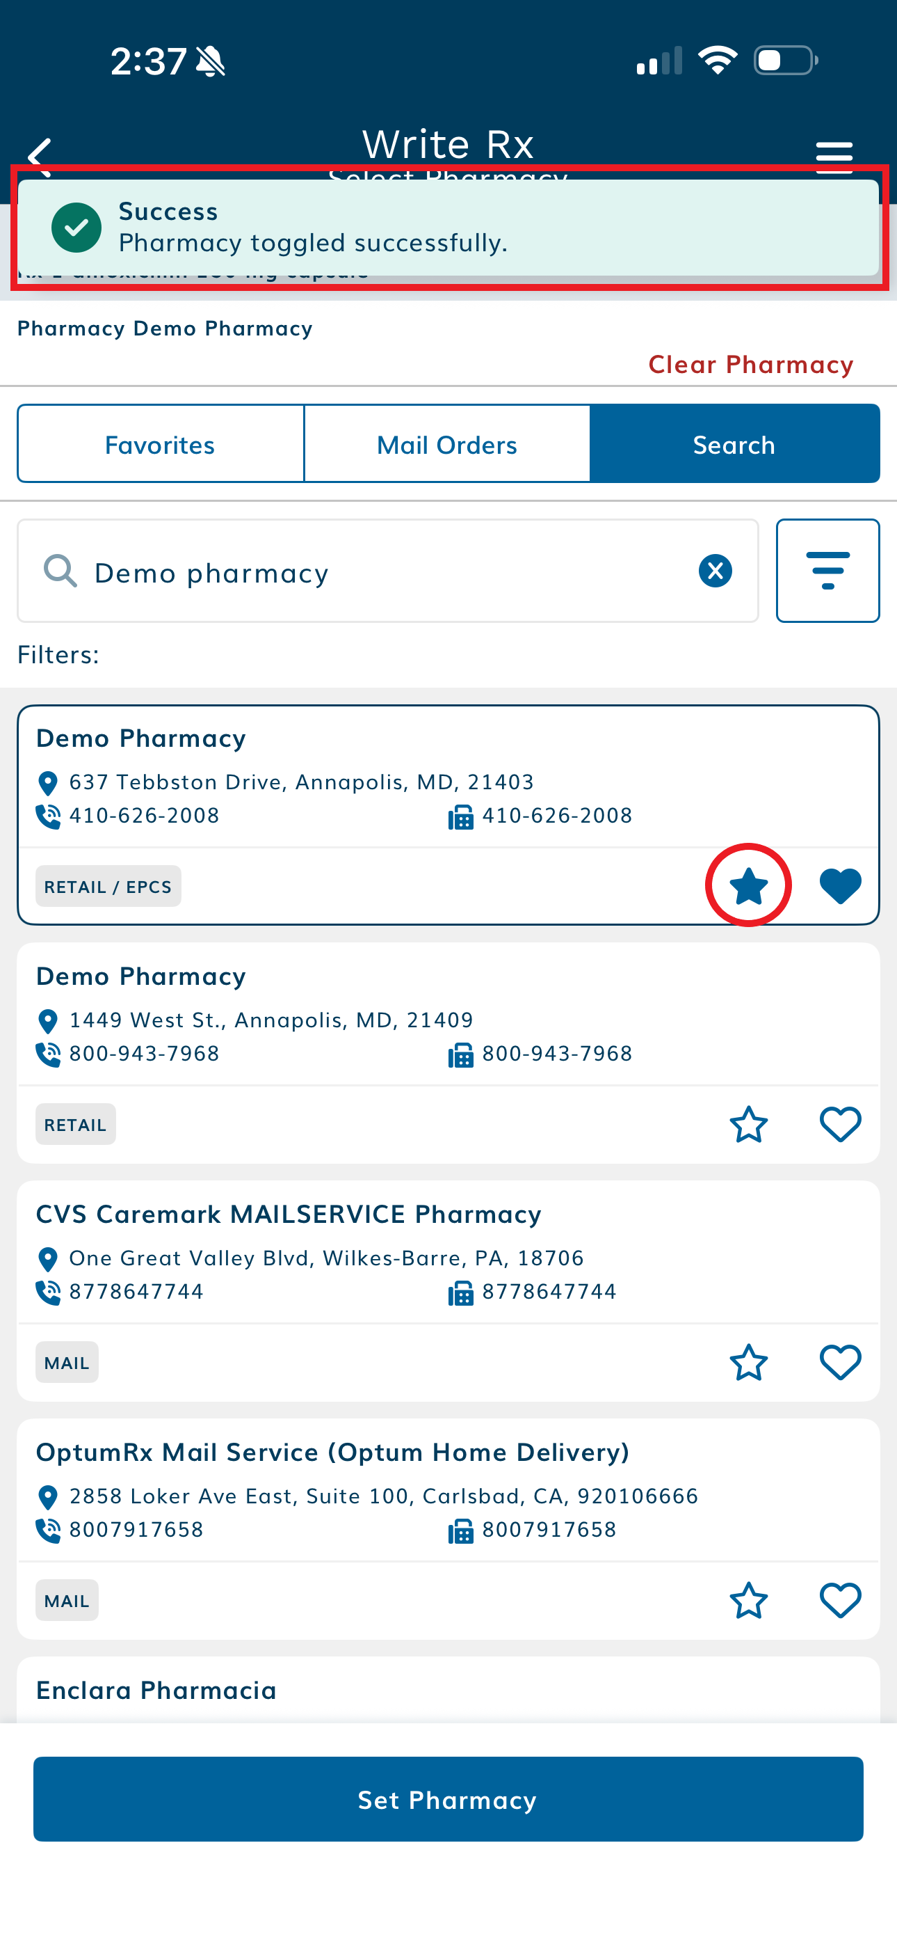Image resolution: width=897 pixels, height=1946 pixels.
Task: Click the Demo pharmacy search input
Action: pyautogui.click(x=378, y=572)
